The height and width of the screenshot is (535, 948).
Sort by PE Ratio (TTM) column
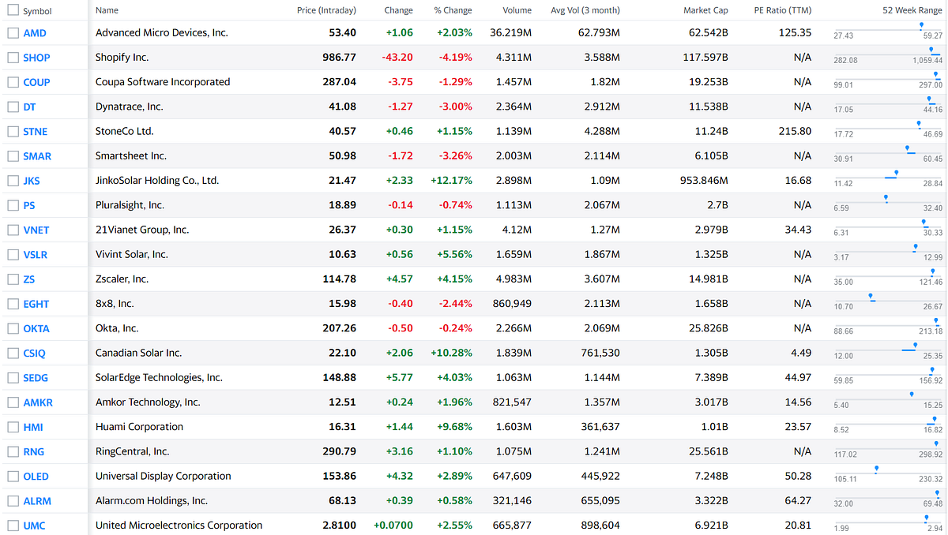[782, 10]
